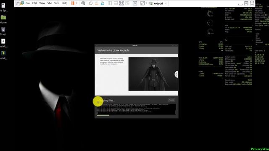Close the Install window
Image resolution: width=269 pixels, height=151 pixels.
pos(176,45)
